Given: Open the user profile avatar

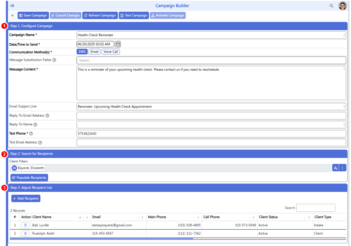Looking at the screenshot, I should point(343,6).
